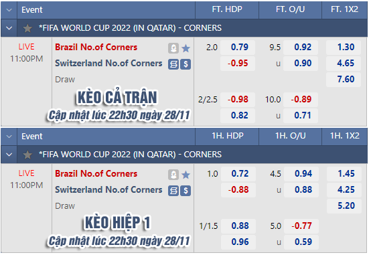Collapse the bottom FIFA World Cup Corners league chevron
The image size is (369, 255).
point(9,155)
